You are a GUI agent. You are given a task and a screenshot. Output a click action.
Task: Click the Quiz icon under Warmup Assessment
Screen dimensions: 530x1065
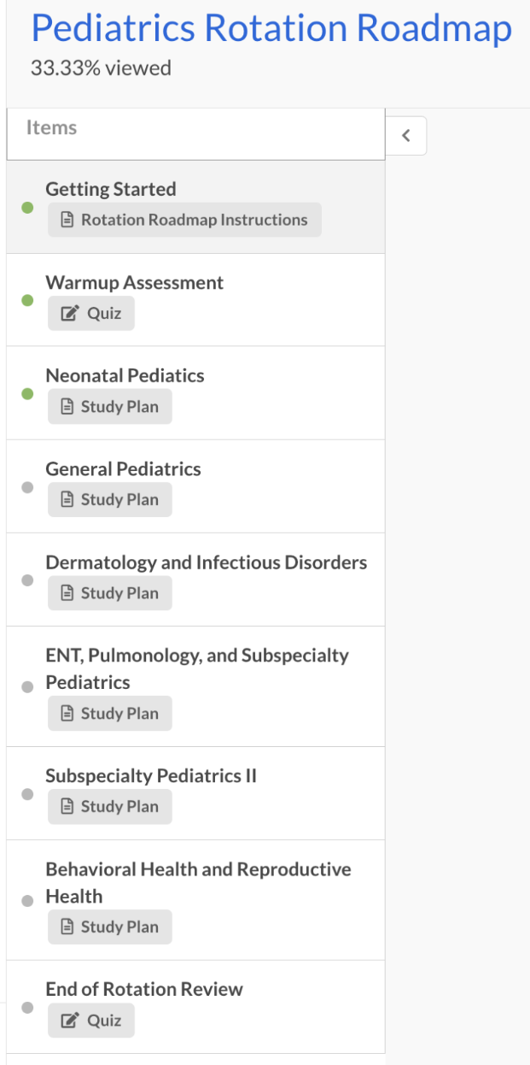point(67,313)
